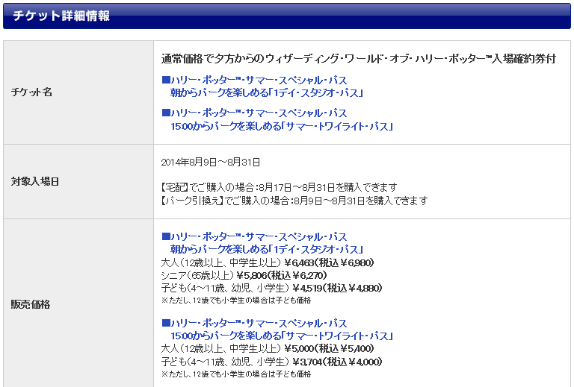
Task: Click the last ※ただし、12歳でも小学生 note
Action: [236, 374]
